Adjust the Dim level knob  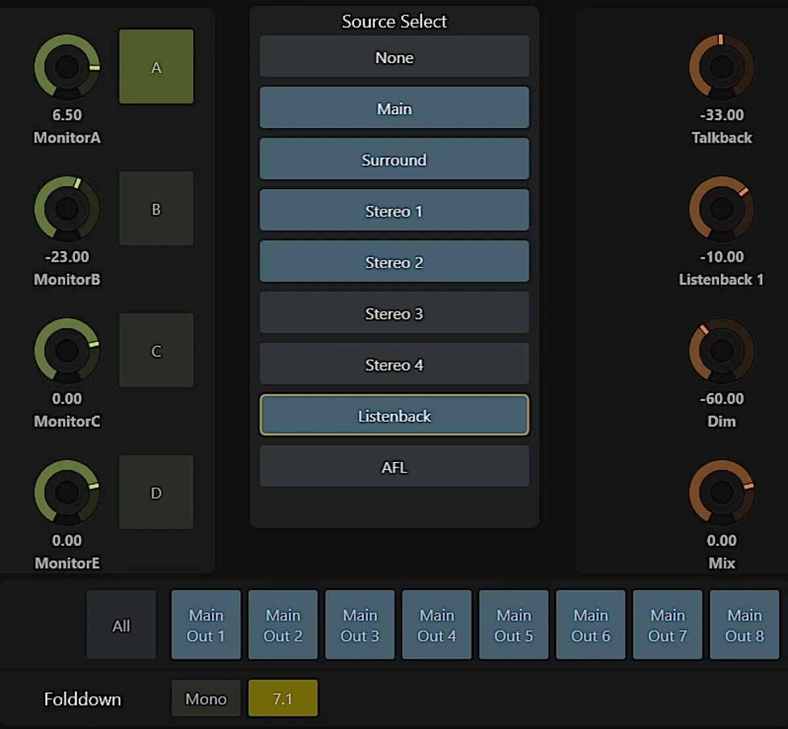pyautogui.click(x=721, y=350)
